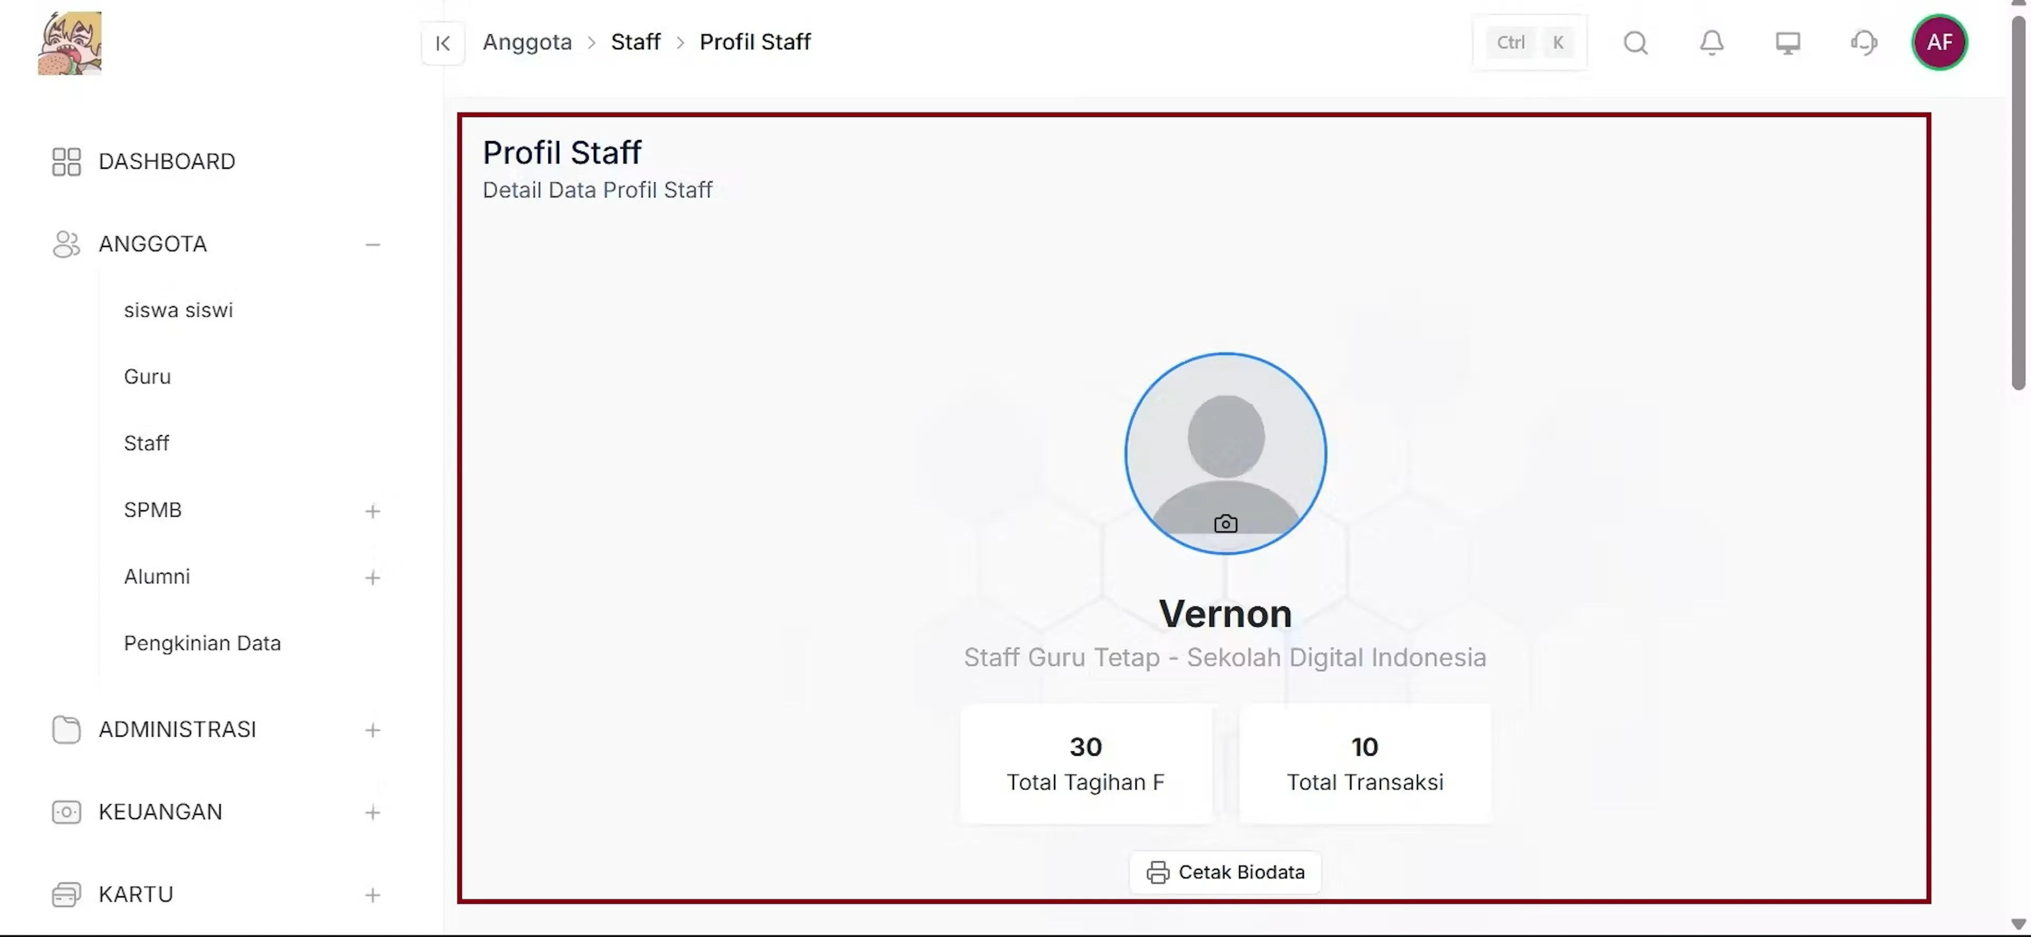The image size is (2031, 937).
Task: Expand the KARTU menu
Action: (x=373, y=895)
